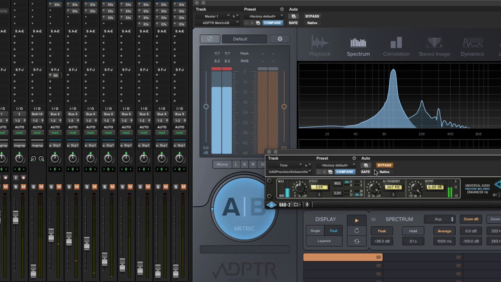Click BYPASS in the MetricAB plugin header
The width and height of the screenshot is (501, 282).
pyautogui.click(x=312, y=16)
